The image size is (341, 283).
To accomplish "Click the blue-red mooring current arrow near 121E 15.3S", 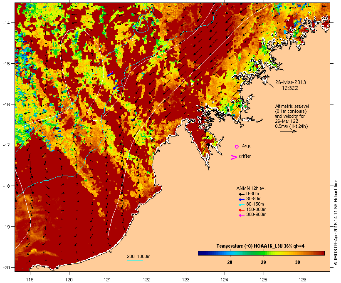I will (110, 74).
